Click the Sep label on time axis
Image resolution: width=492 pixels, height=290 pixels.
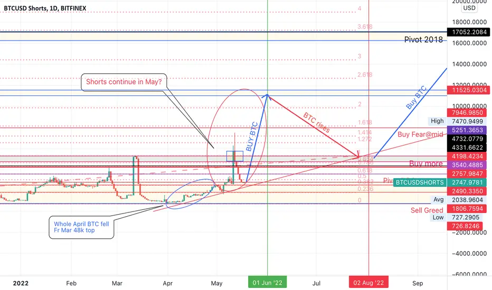pyautogui.click(x=418, y=283)
